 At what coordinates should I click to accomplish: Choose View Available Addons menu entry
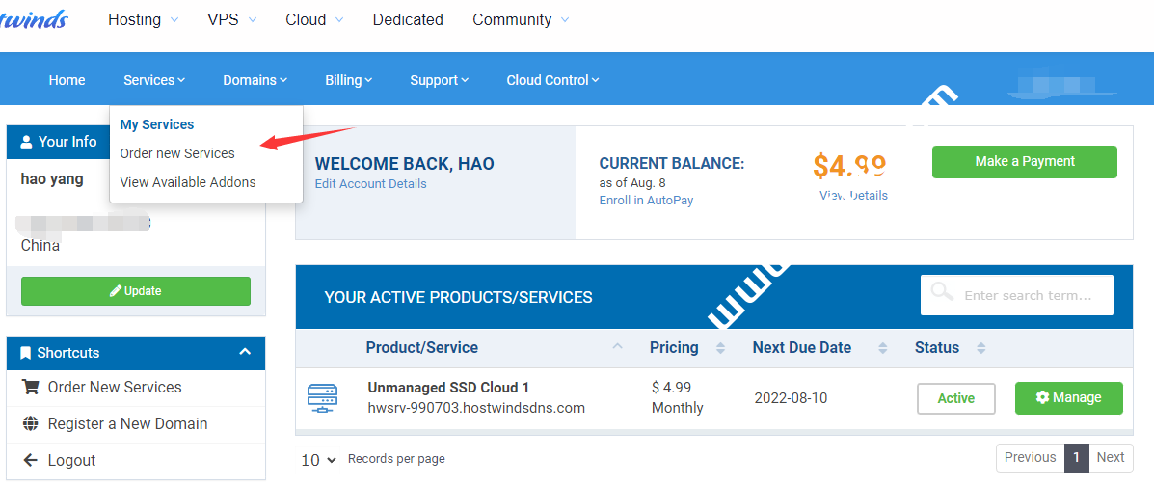(188, 182)
